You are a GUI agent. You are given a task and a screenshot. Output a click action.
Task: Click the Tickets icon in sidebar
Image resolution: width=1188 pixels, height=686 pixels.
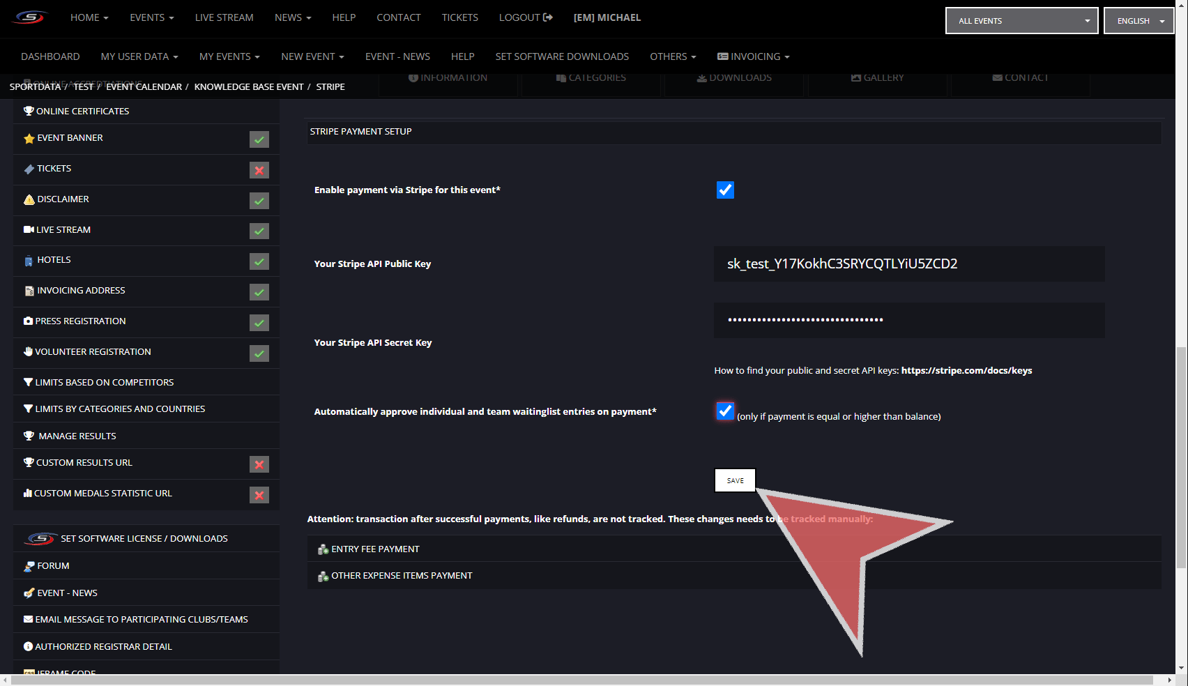[x=29, y=169]
